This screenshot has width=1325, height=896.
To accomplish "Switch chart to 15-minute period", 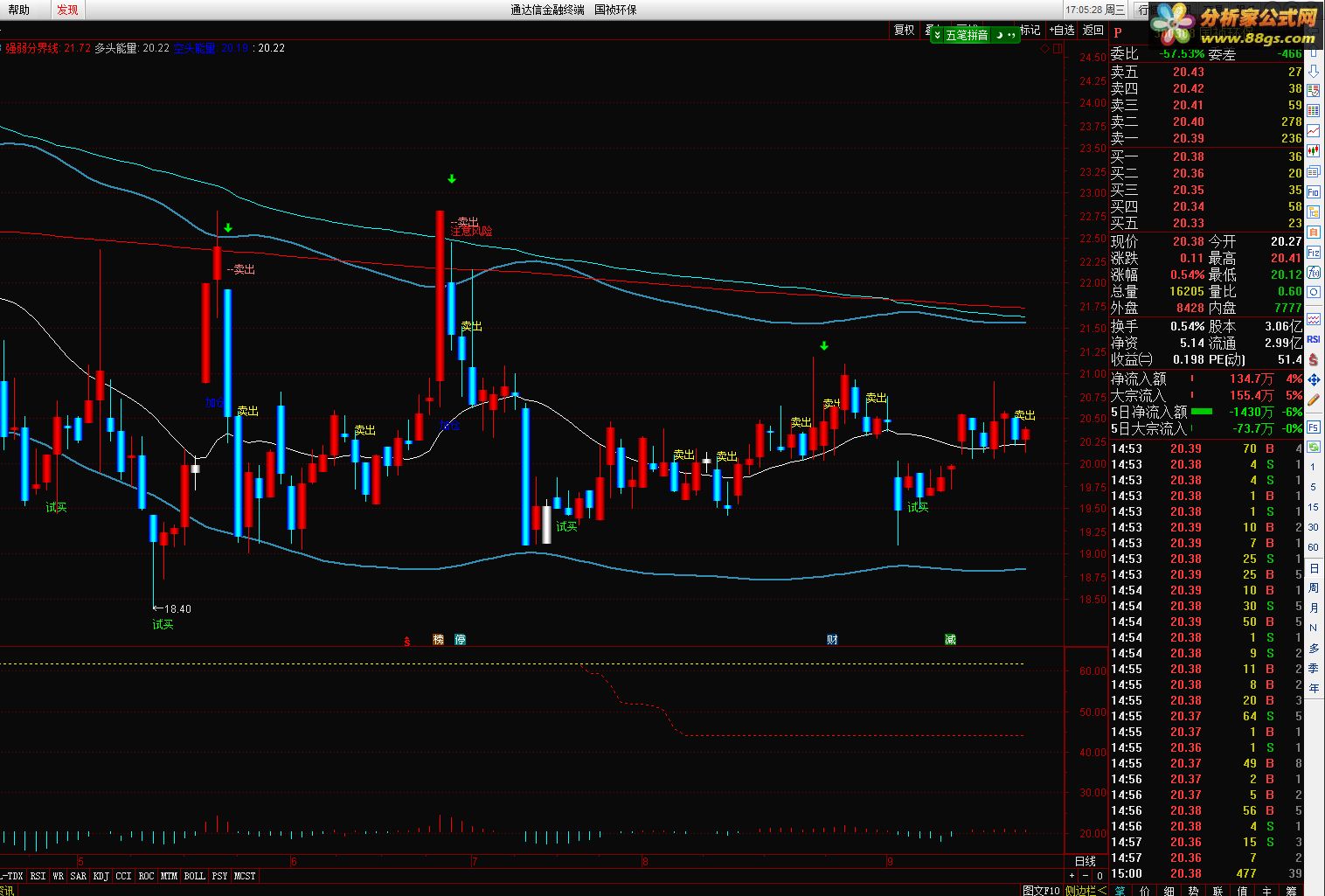I will click(1314, 507).
